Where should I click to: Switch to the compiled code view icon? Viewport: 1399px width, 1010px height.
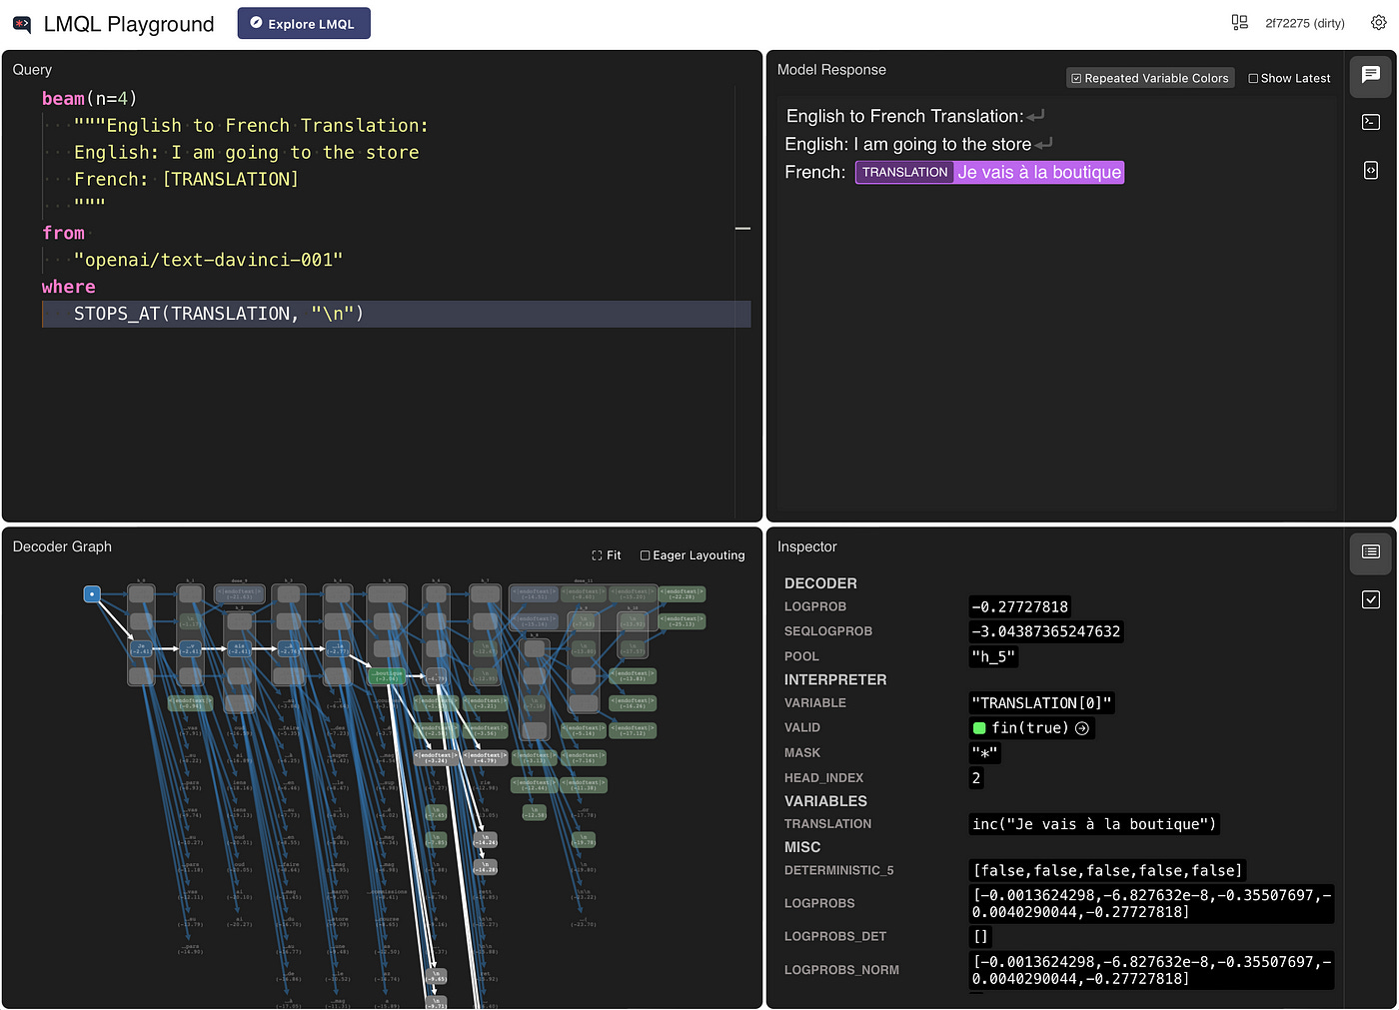point(1370,171)
